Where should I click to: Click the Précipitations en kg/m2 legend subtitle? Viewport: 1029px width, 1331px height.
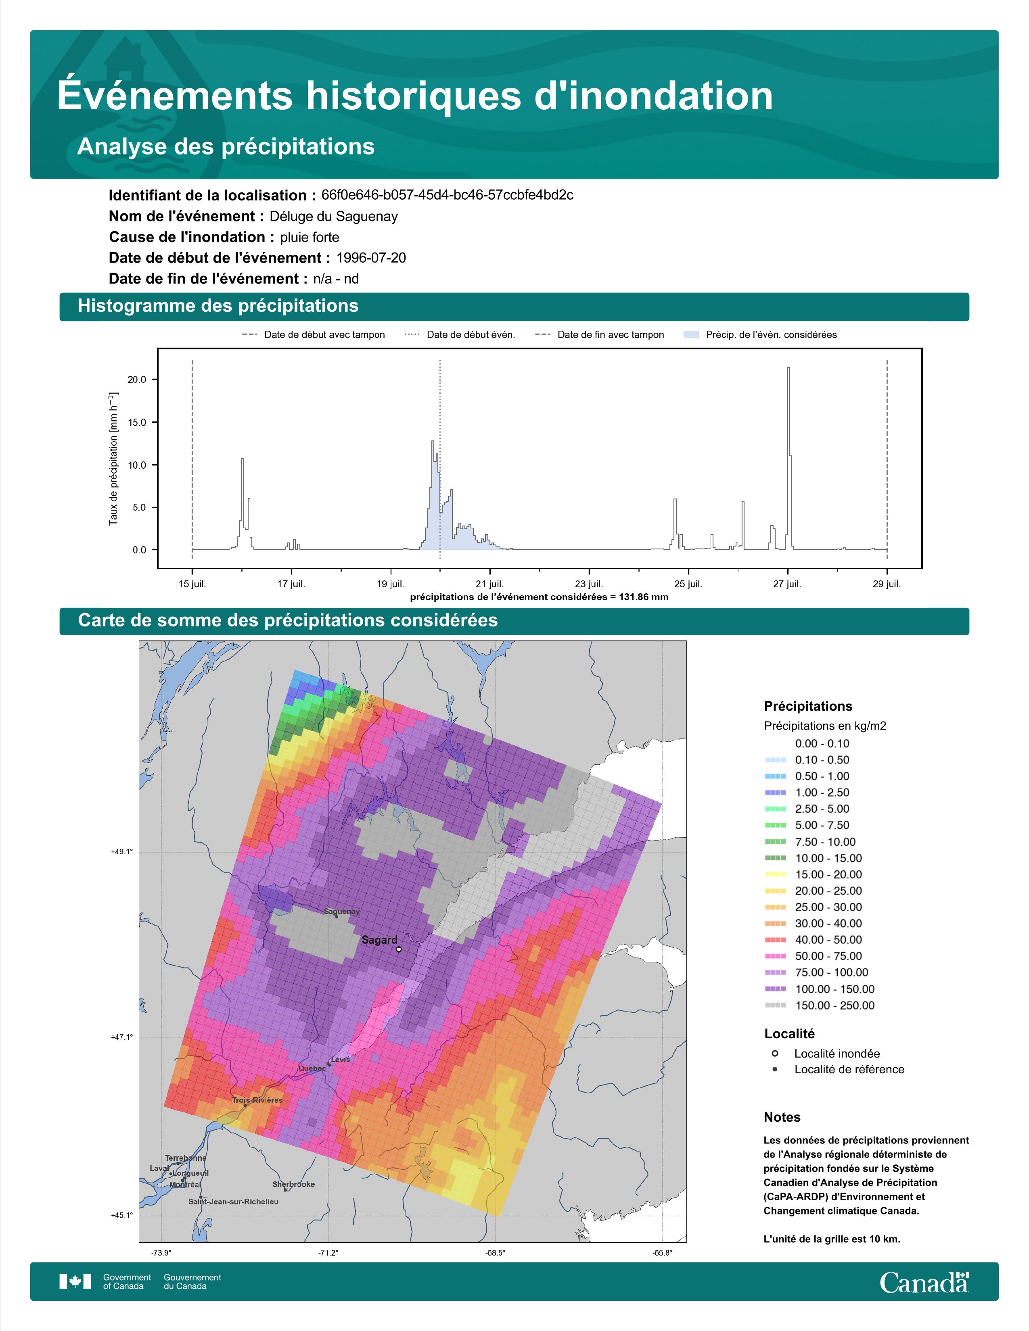click(x=825, y=726)
